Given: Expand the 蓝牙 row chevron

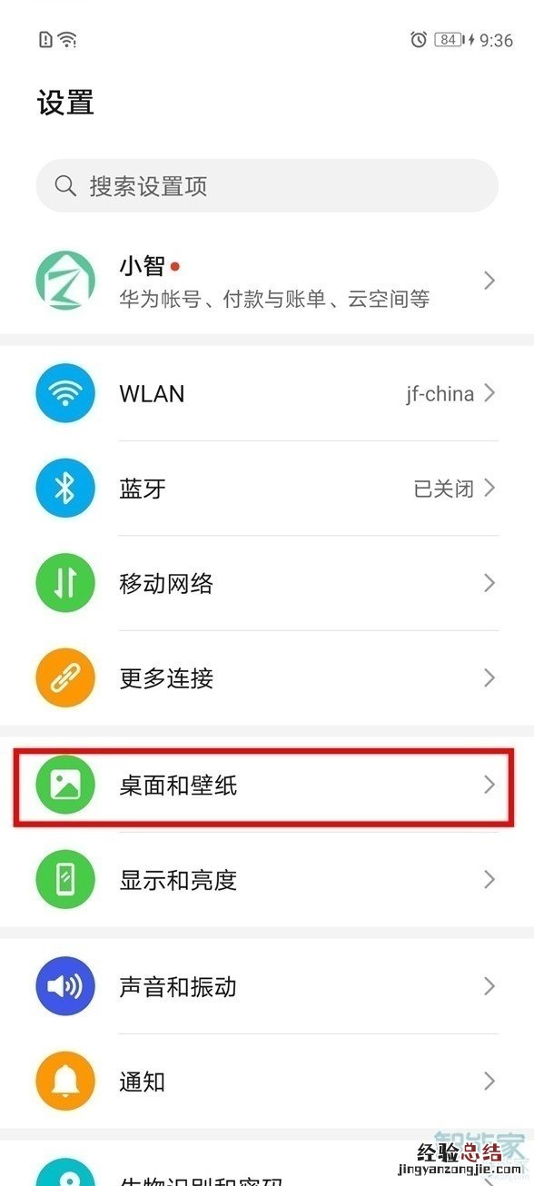Looking at the screenshot, I should 489,489.
